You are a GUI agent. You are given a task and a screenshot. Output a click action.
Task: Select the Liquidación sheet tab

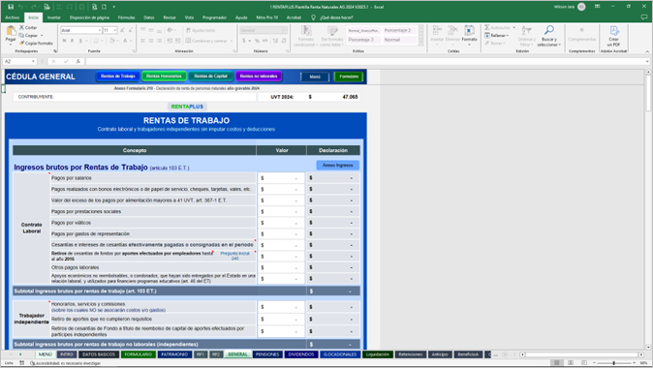(378, 354)
